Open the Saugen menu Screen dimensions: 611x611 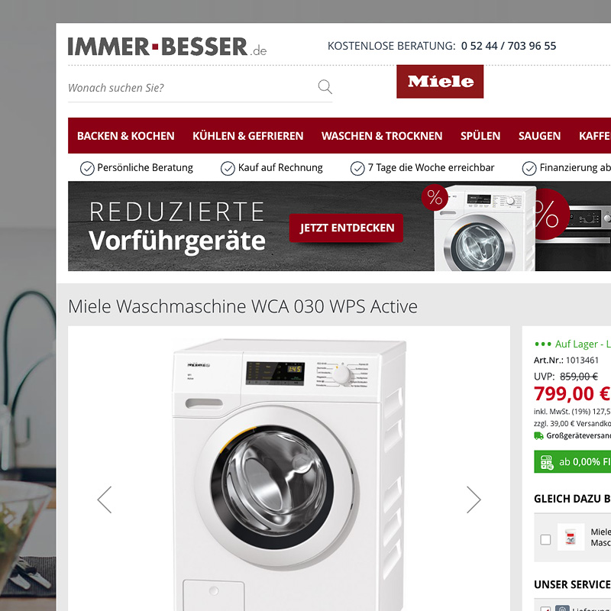[539, 136]
